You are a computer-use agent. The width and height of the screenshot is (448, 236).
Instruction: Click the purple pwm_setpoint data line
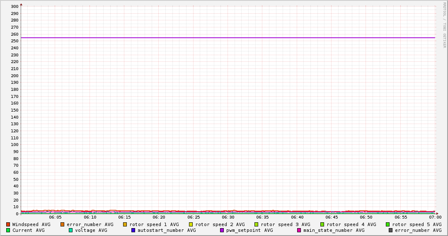point(228,38)
